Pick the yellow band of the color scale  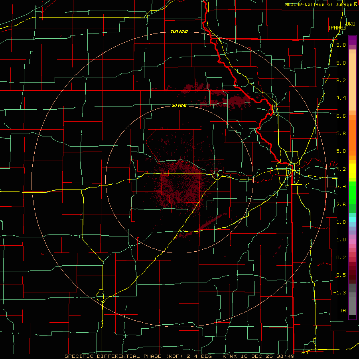352,171
